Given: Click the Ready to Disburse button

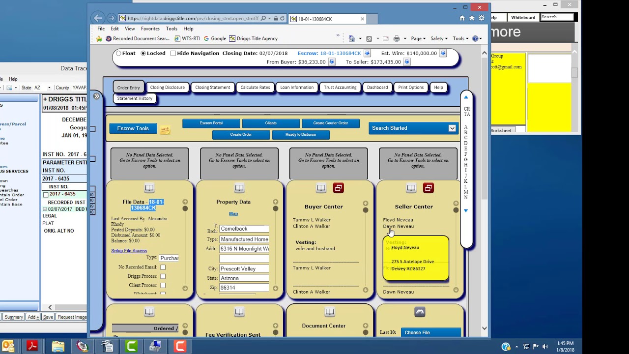Looking at the screenshot, I should (301, 135).
